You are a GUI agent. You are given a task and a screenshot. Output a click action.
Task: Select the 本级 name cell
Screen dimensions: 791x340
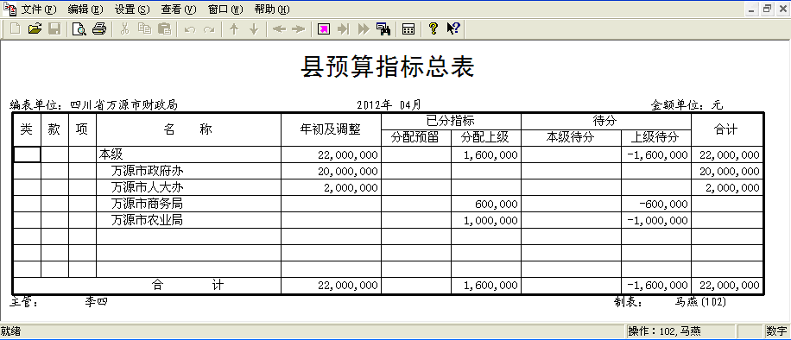tap(188, 154)
